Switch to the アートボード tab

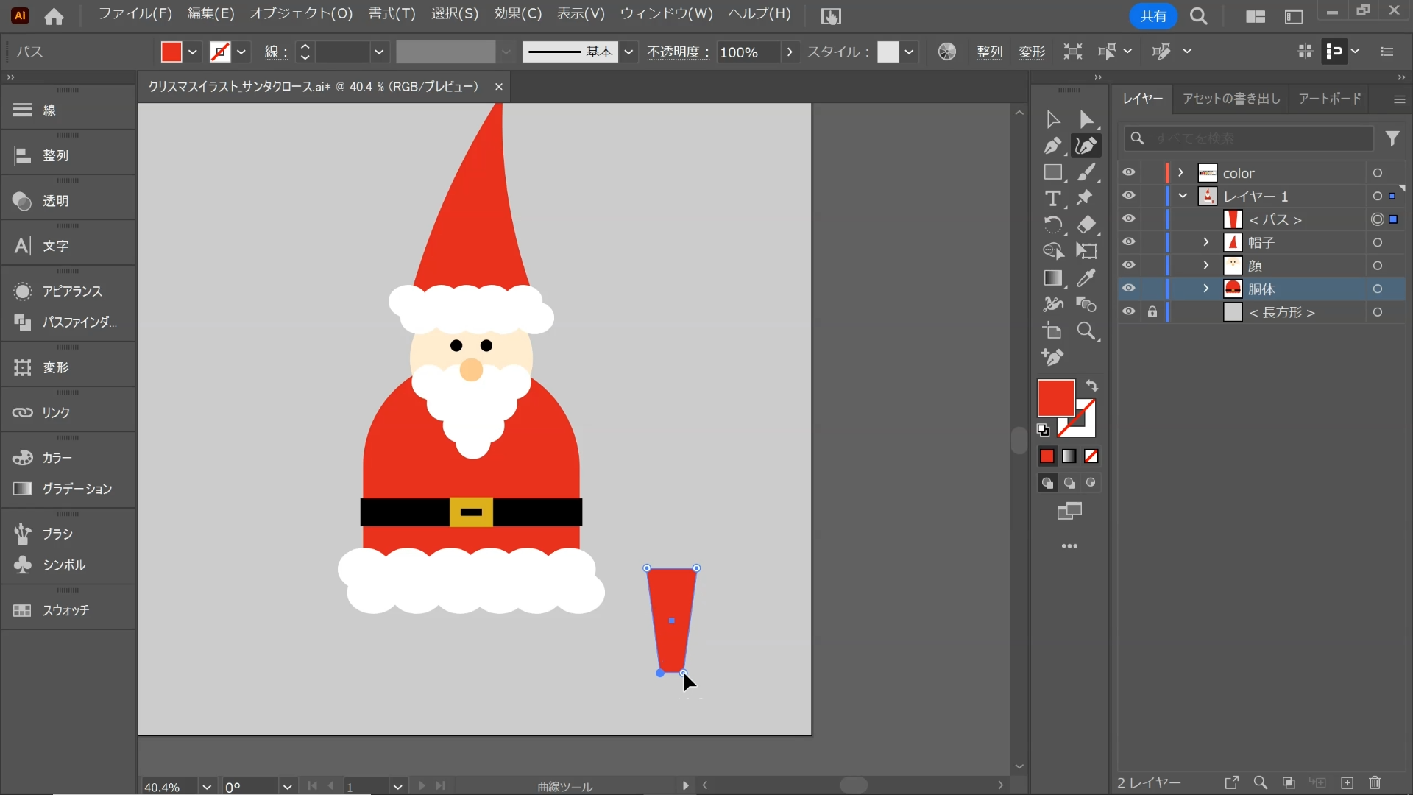point(1329,99)
